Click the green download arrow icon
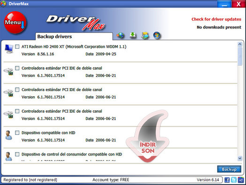Screen dimensions: 246x185 (x=133, y=35)
